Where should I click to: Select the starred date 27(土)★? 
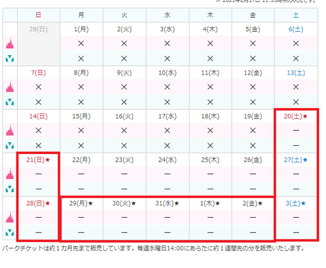[295, 160]
